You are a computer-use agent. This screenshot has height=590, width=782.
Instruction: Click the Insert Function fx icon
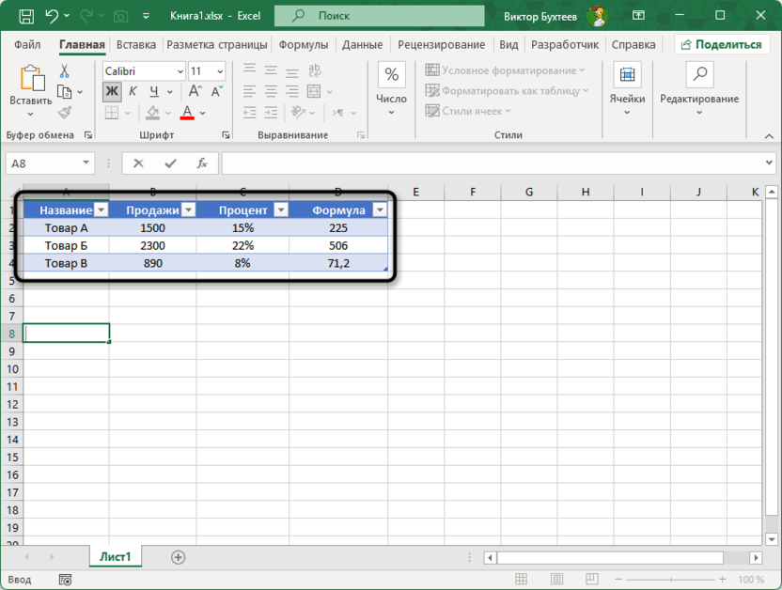click(x=201, y=163)
